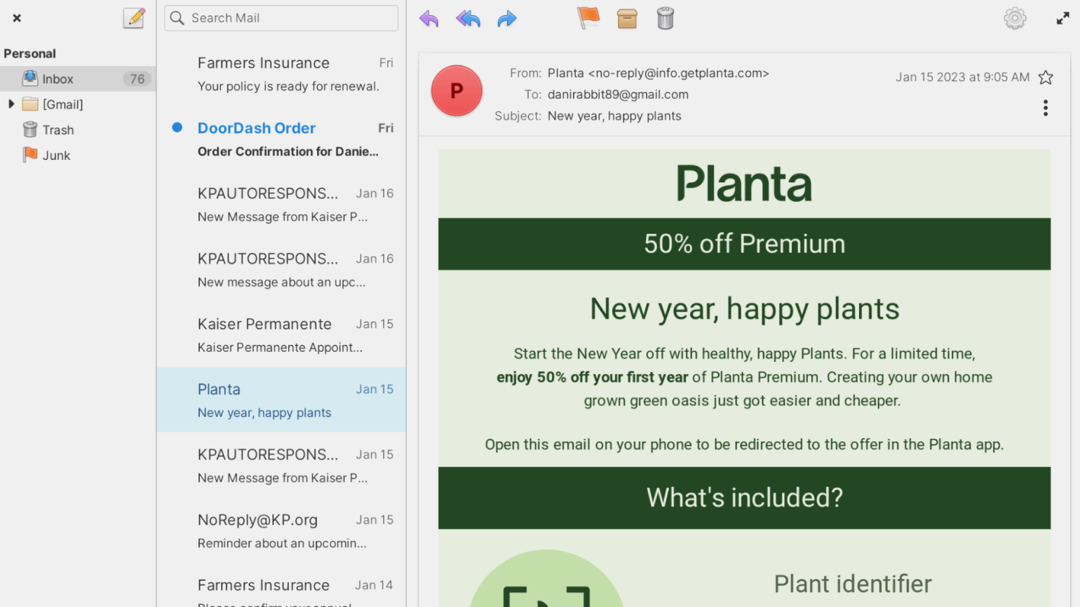Reply all using the double arrow icon

tap(468, 18)
